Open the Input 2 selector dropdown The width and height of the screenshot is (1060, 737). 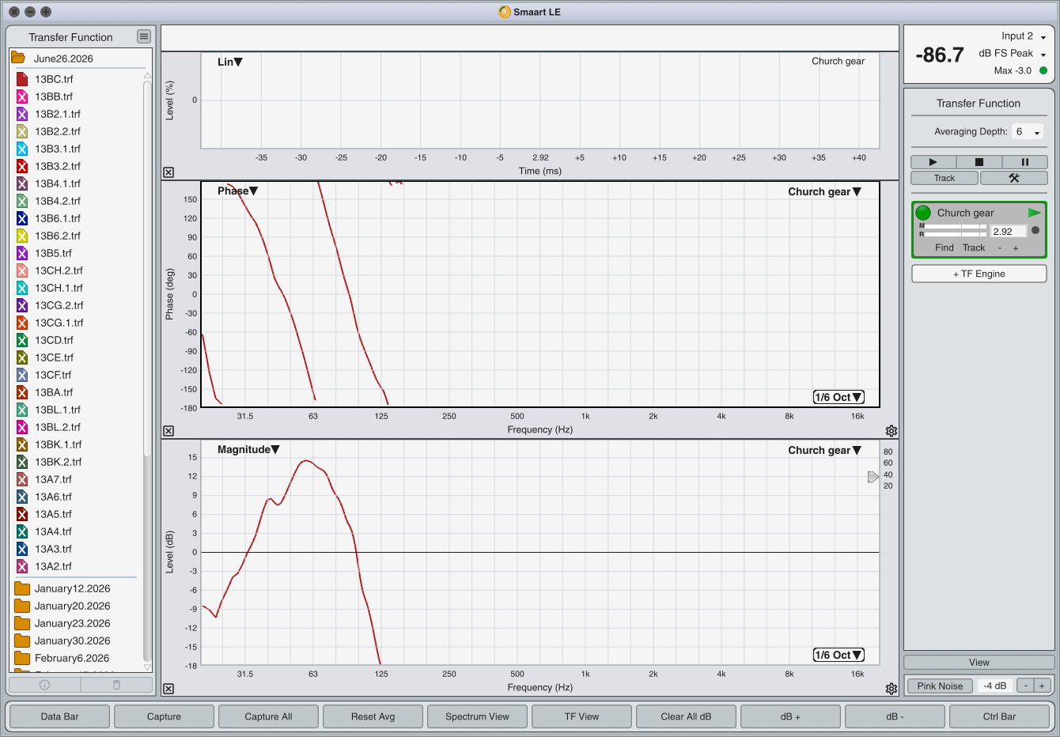(1024, 36)
